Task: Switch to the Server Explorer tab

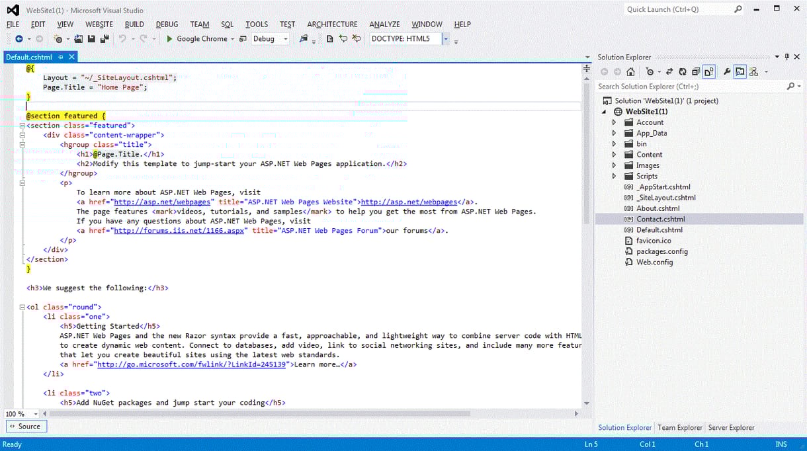Action: point(731,428)
